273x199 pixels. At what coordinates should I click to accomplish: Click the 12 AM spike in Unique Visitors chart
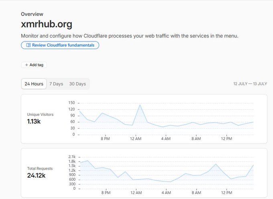140,105
